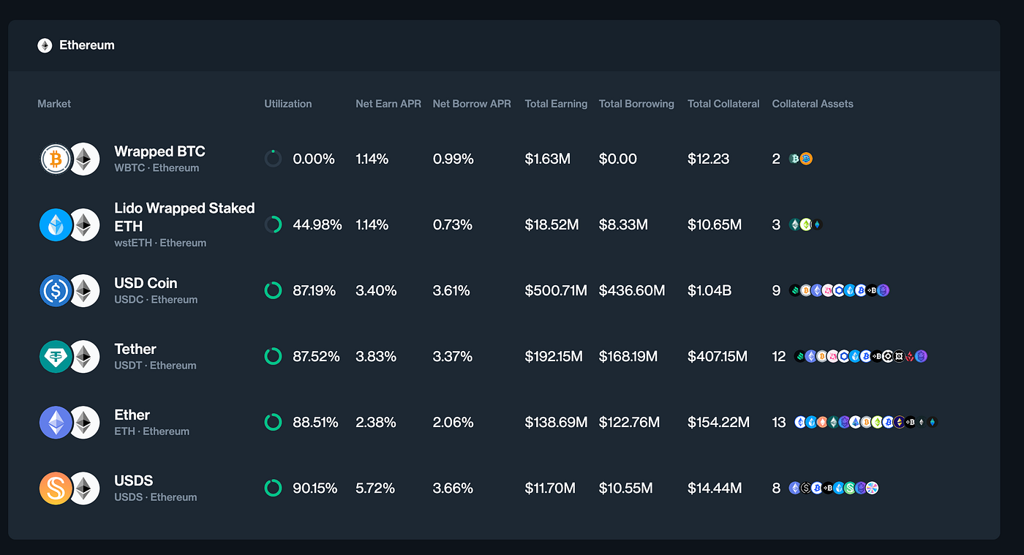Click the Ethereum logo icon in header
The width and height of the screenshot is (1024, 555).
[x=45, y=45]
